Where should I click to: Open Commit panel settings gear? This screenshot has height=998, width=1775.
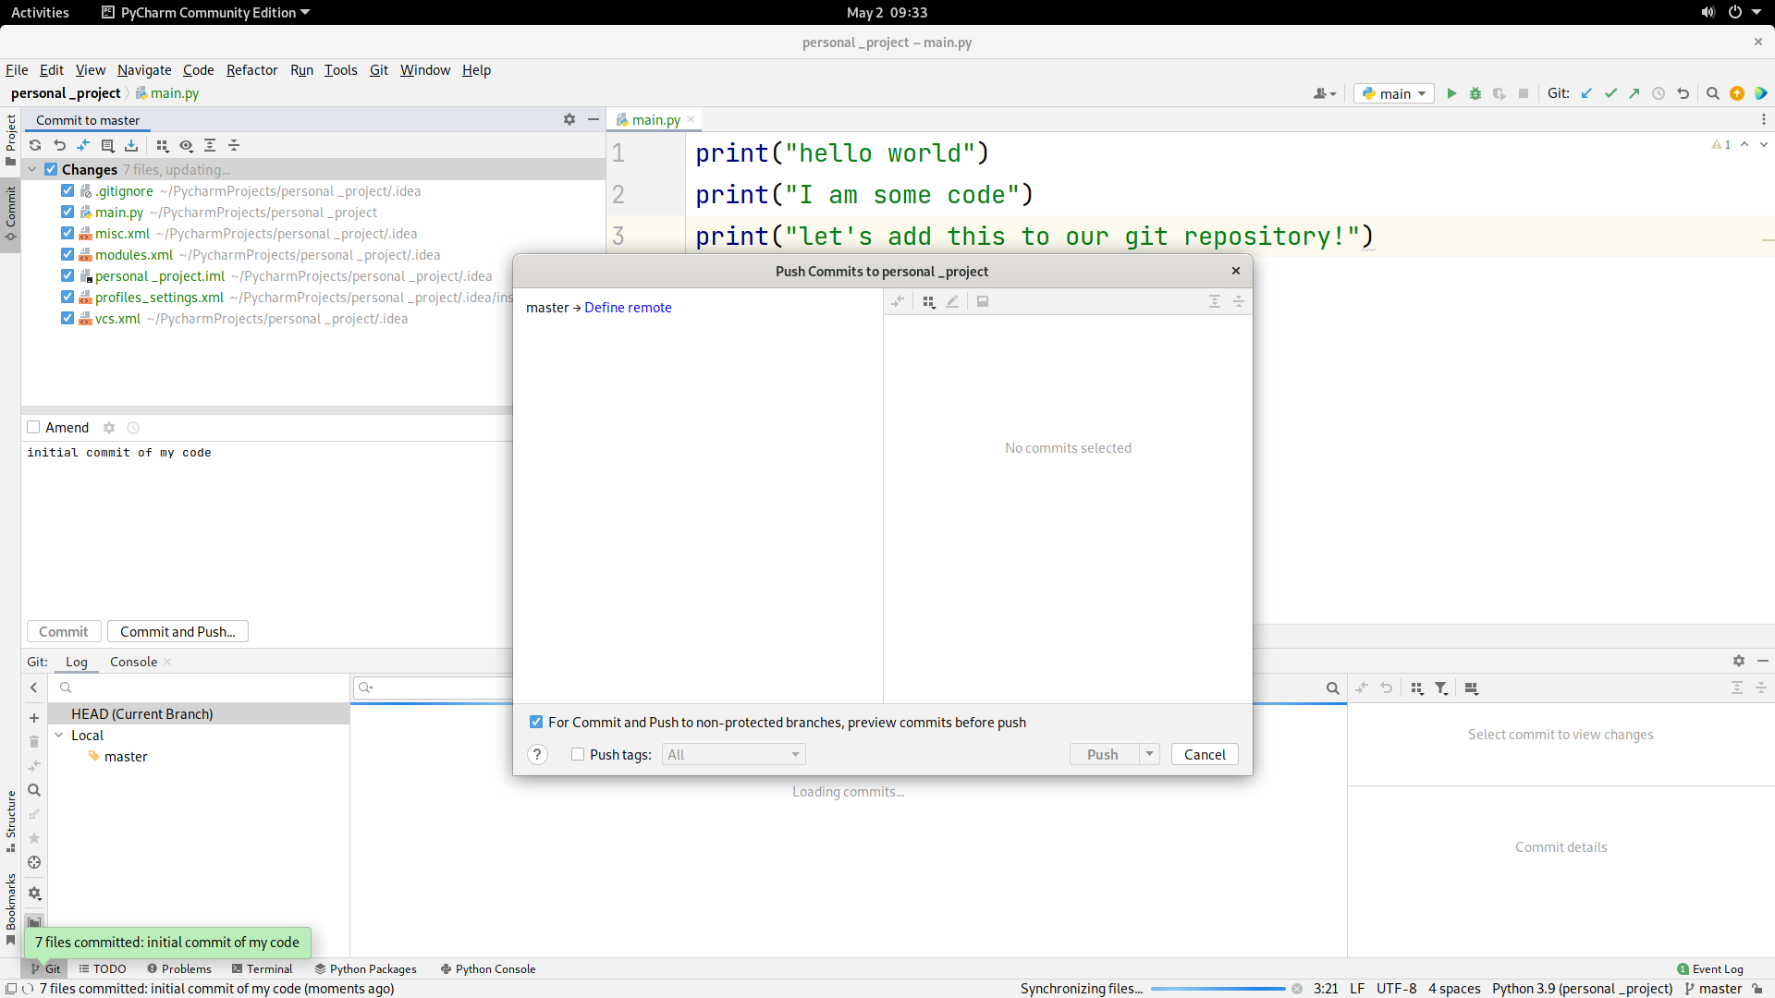click(x=569, y=119)
